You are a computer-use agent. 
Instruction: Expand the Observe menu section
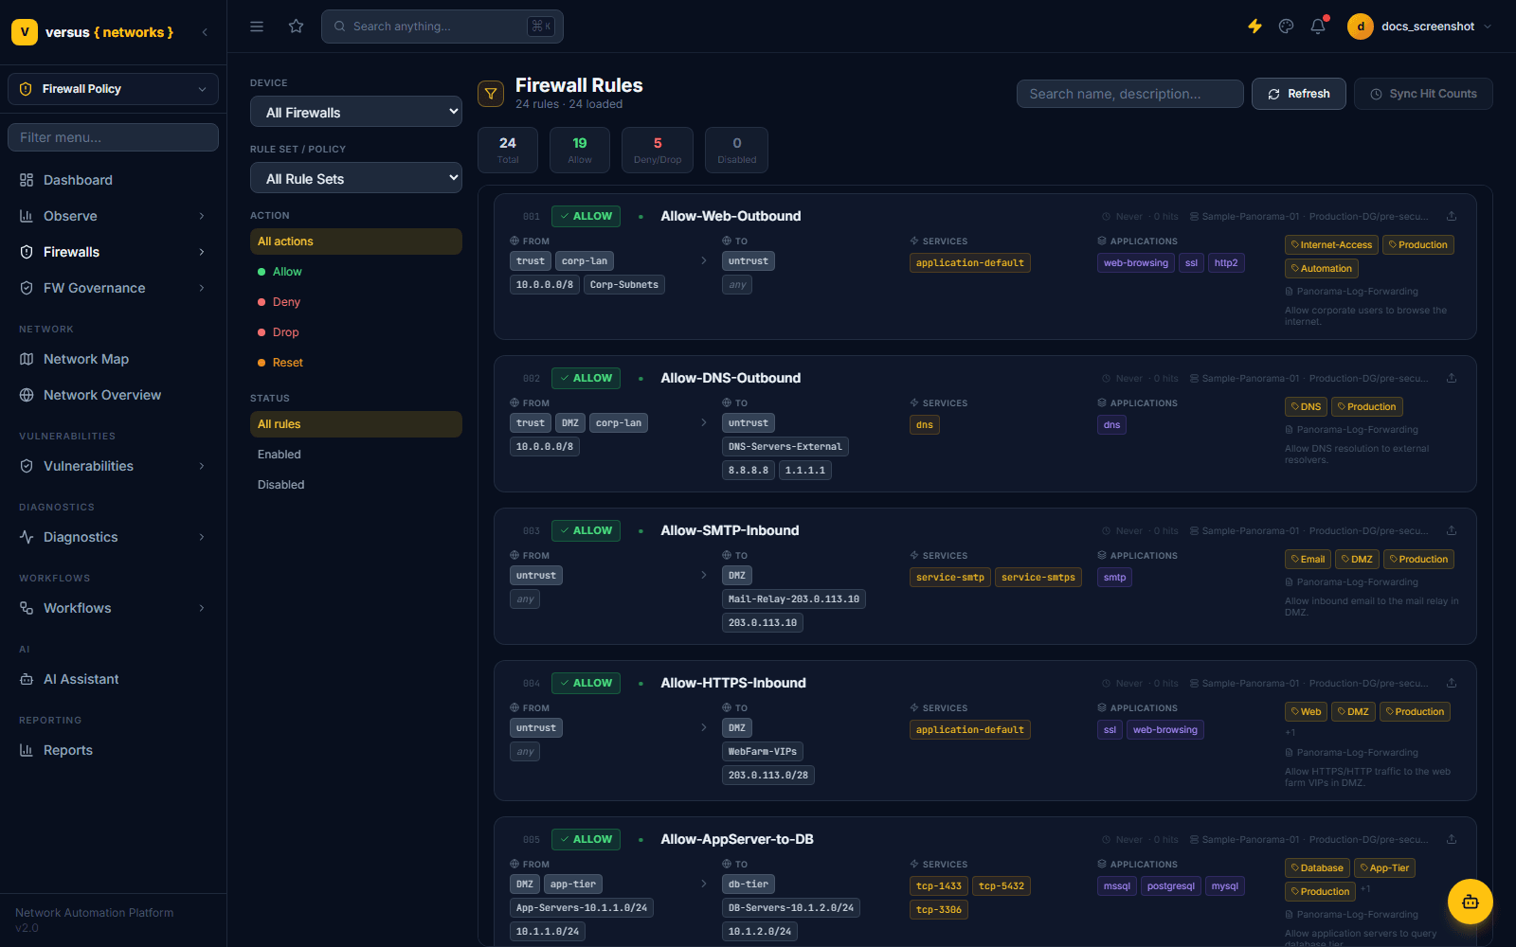[113, 216]
